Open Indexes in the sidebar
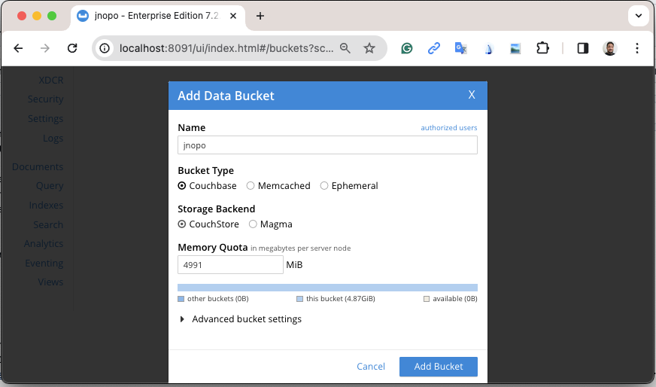This screenshot has width=656, height=387. (46, 206)
